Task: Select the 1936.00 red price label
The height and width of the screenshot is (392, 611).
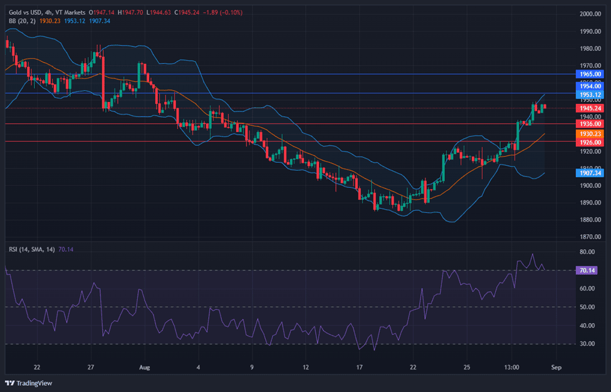Action: click(x=589, y=124)
